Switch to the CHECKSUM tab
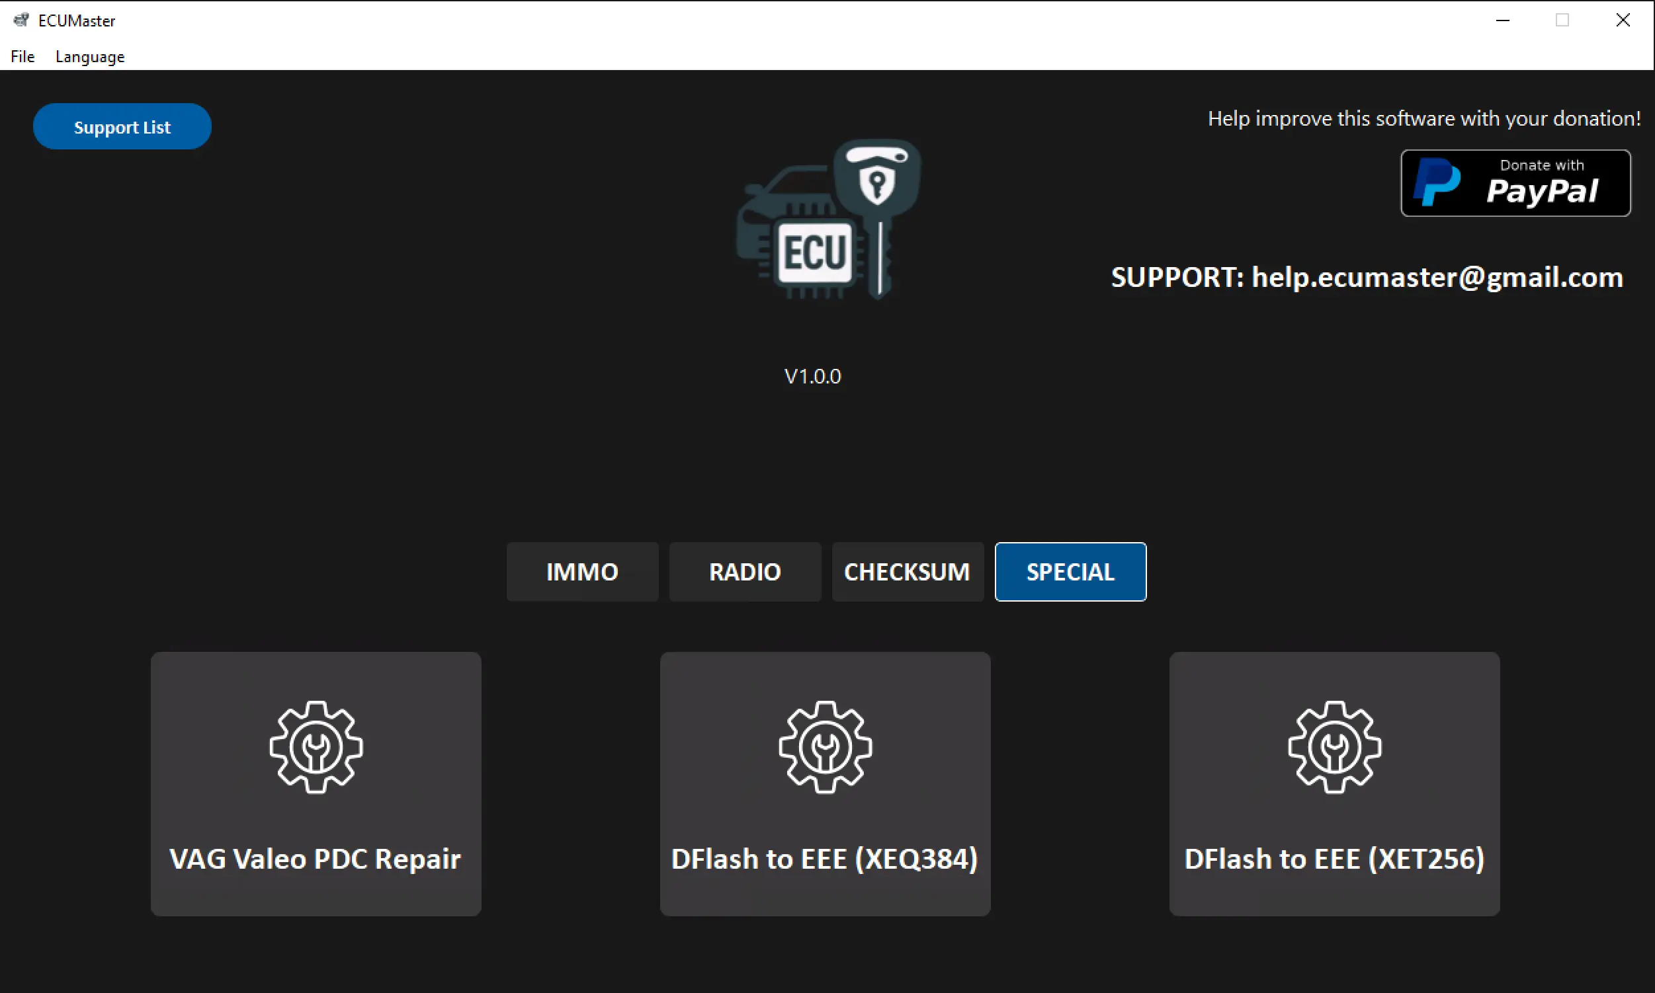The height and width of the screenshot is (993, 1655). point(907,571)
